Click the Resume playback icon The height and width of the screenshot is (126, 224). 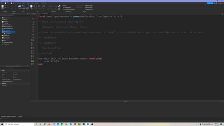point(40,6)
